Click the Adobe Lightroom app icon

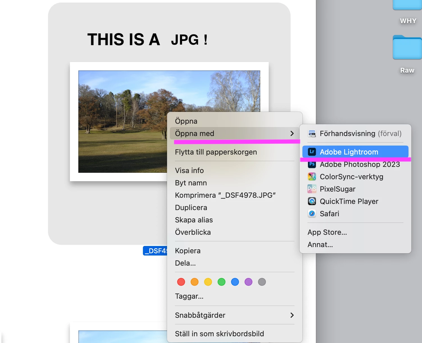pyautogui.click(x=312, y=152)
